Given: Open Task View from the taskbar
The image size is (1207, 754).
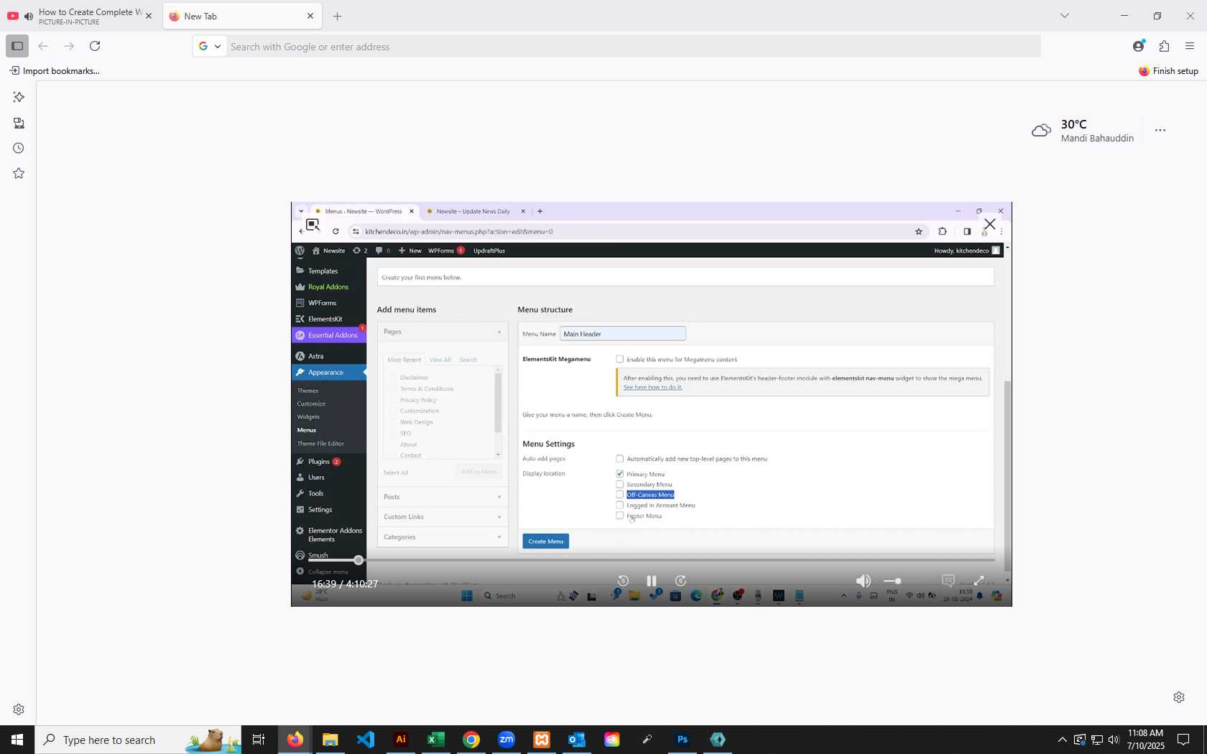Looking at the screenshot, I should pyautogui.click(x=259, y=740).
